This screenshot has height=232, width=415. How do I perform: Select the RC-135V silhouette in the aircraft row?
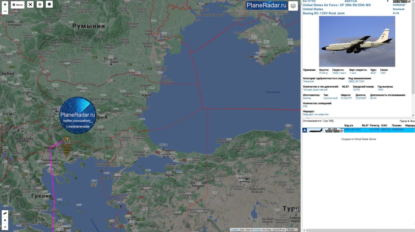[x=316, y=130]
